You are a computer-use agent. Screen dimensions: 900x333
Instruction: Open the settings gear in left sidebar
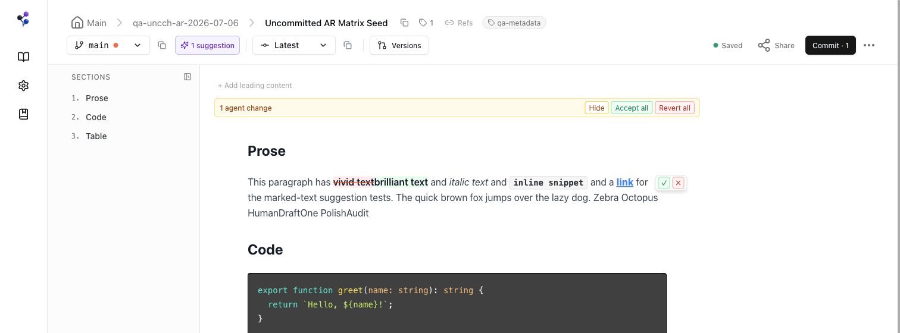(x=23, y=86)
